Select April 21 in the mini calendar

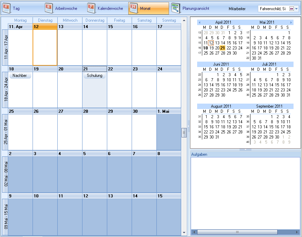223,48
